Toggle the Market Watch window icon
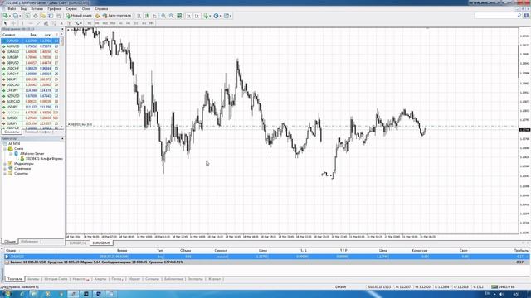 coord(27,16)
